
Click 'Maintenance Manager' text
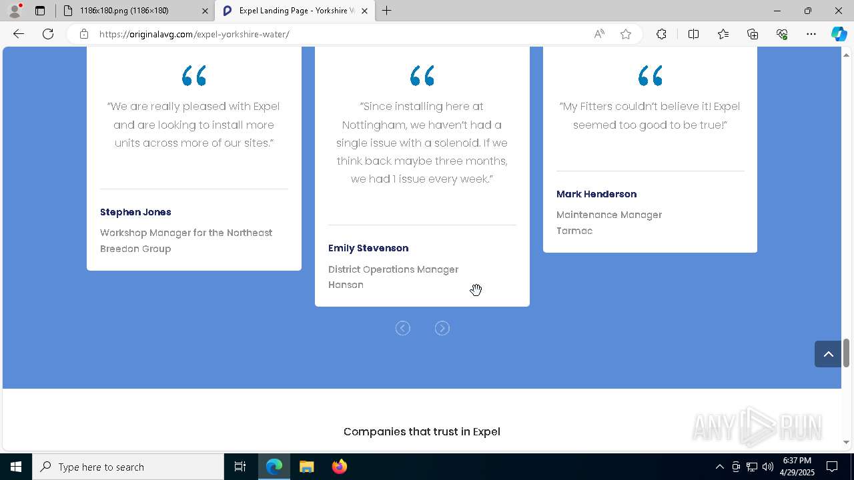tap(609, 215)
